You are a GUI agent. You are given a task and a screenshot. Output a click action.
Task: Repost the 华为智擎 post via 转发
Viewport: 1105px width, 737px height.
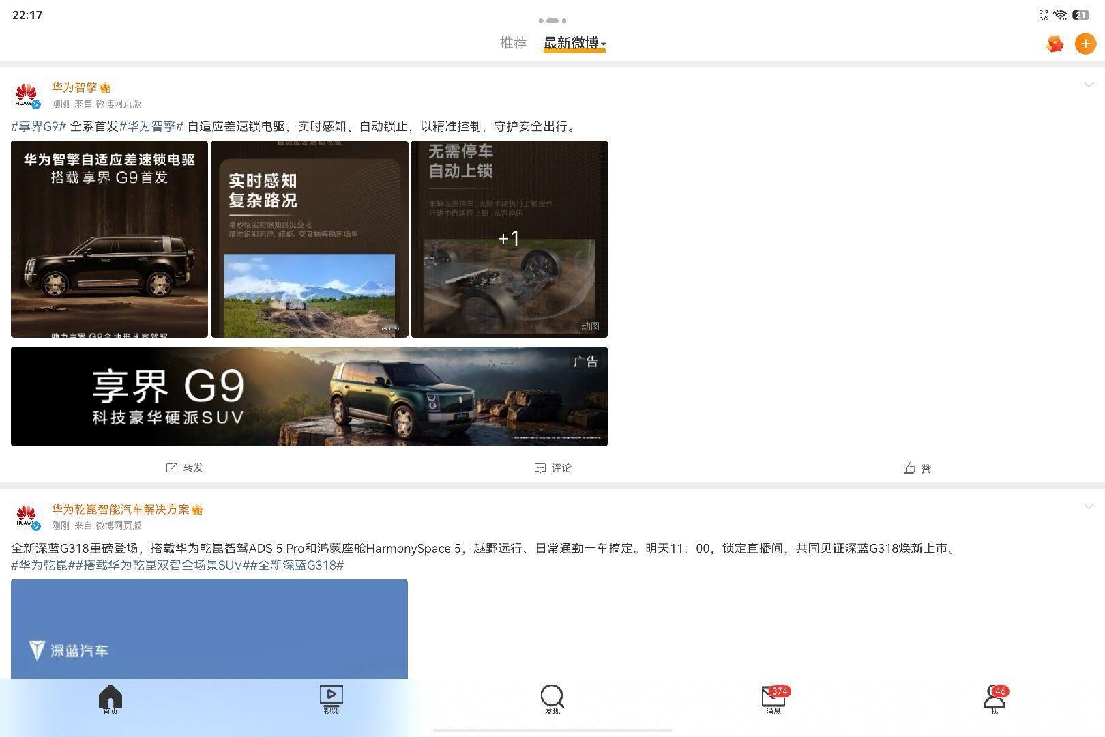[185, 467]
